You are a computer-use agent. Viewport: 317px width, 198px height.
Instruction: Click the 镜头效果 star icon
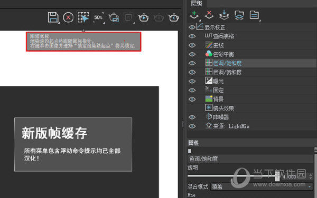pos(209,107)
